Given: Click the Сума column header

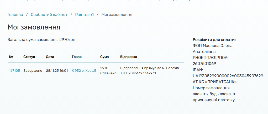Looking at the screenshot, I should coord(104,57).
